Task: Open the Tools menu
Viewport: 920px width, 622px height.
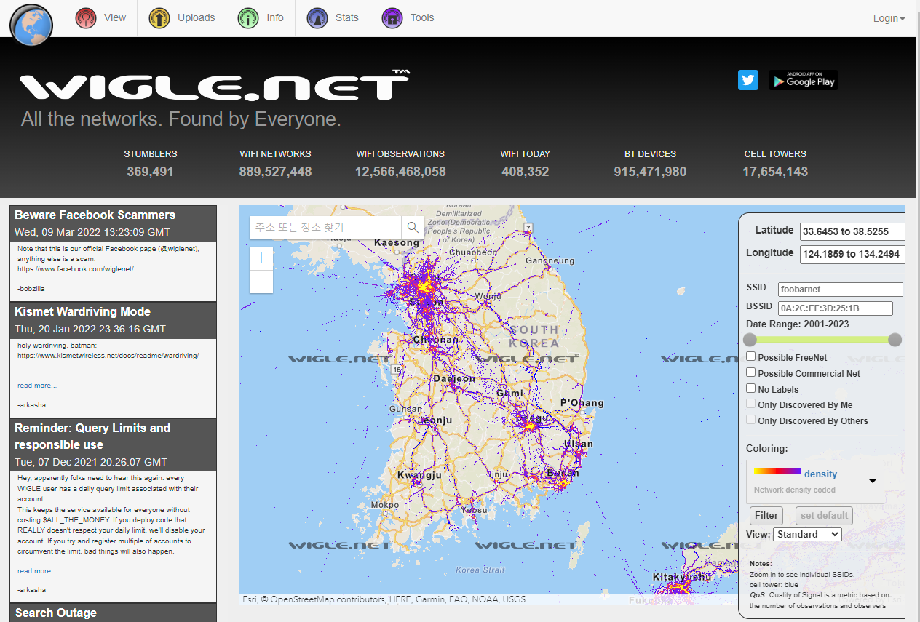Action: pyautogui.click(x=408, y=18)
